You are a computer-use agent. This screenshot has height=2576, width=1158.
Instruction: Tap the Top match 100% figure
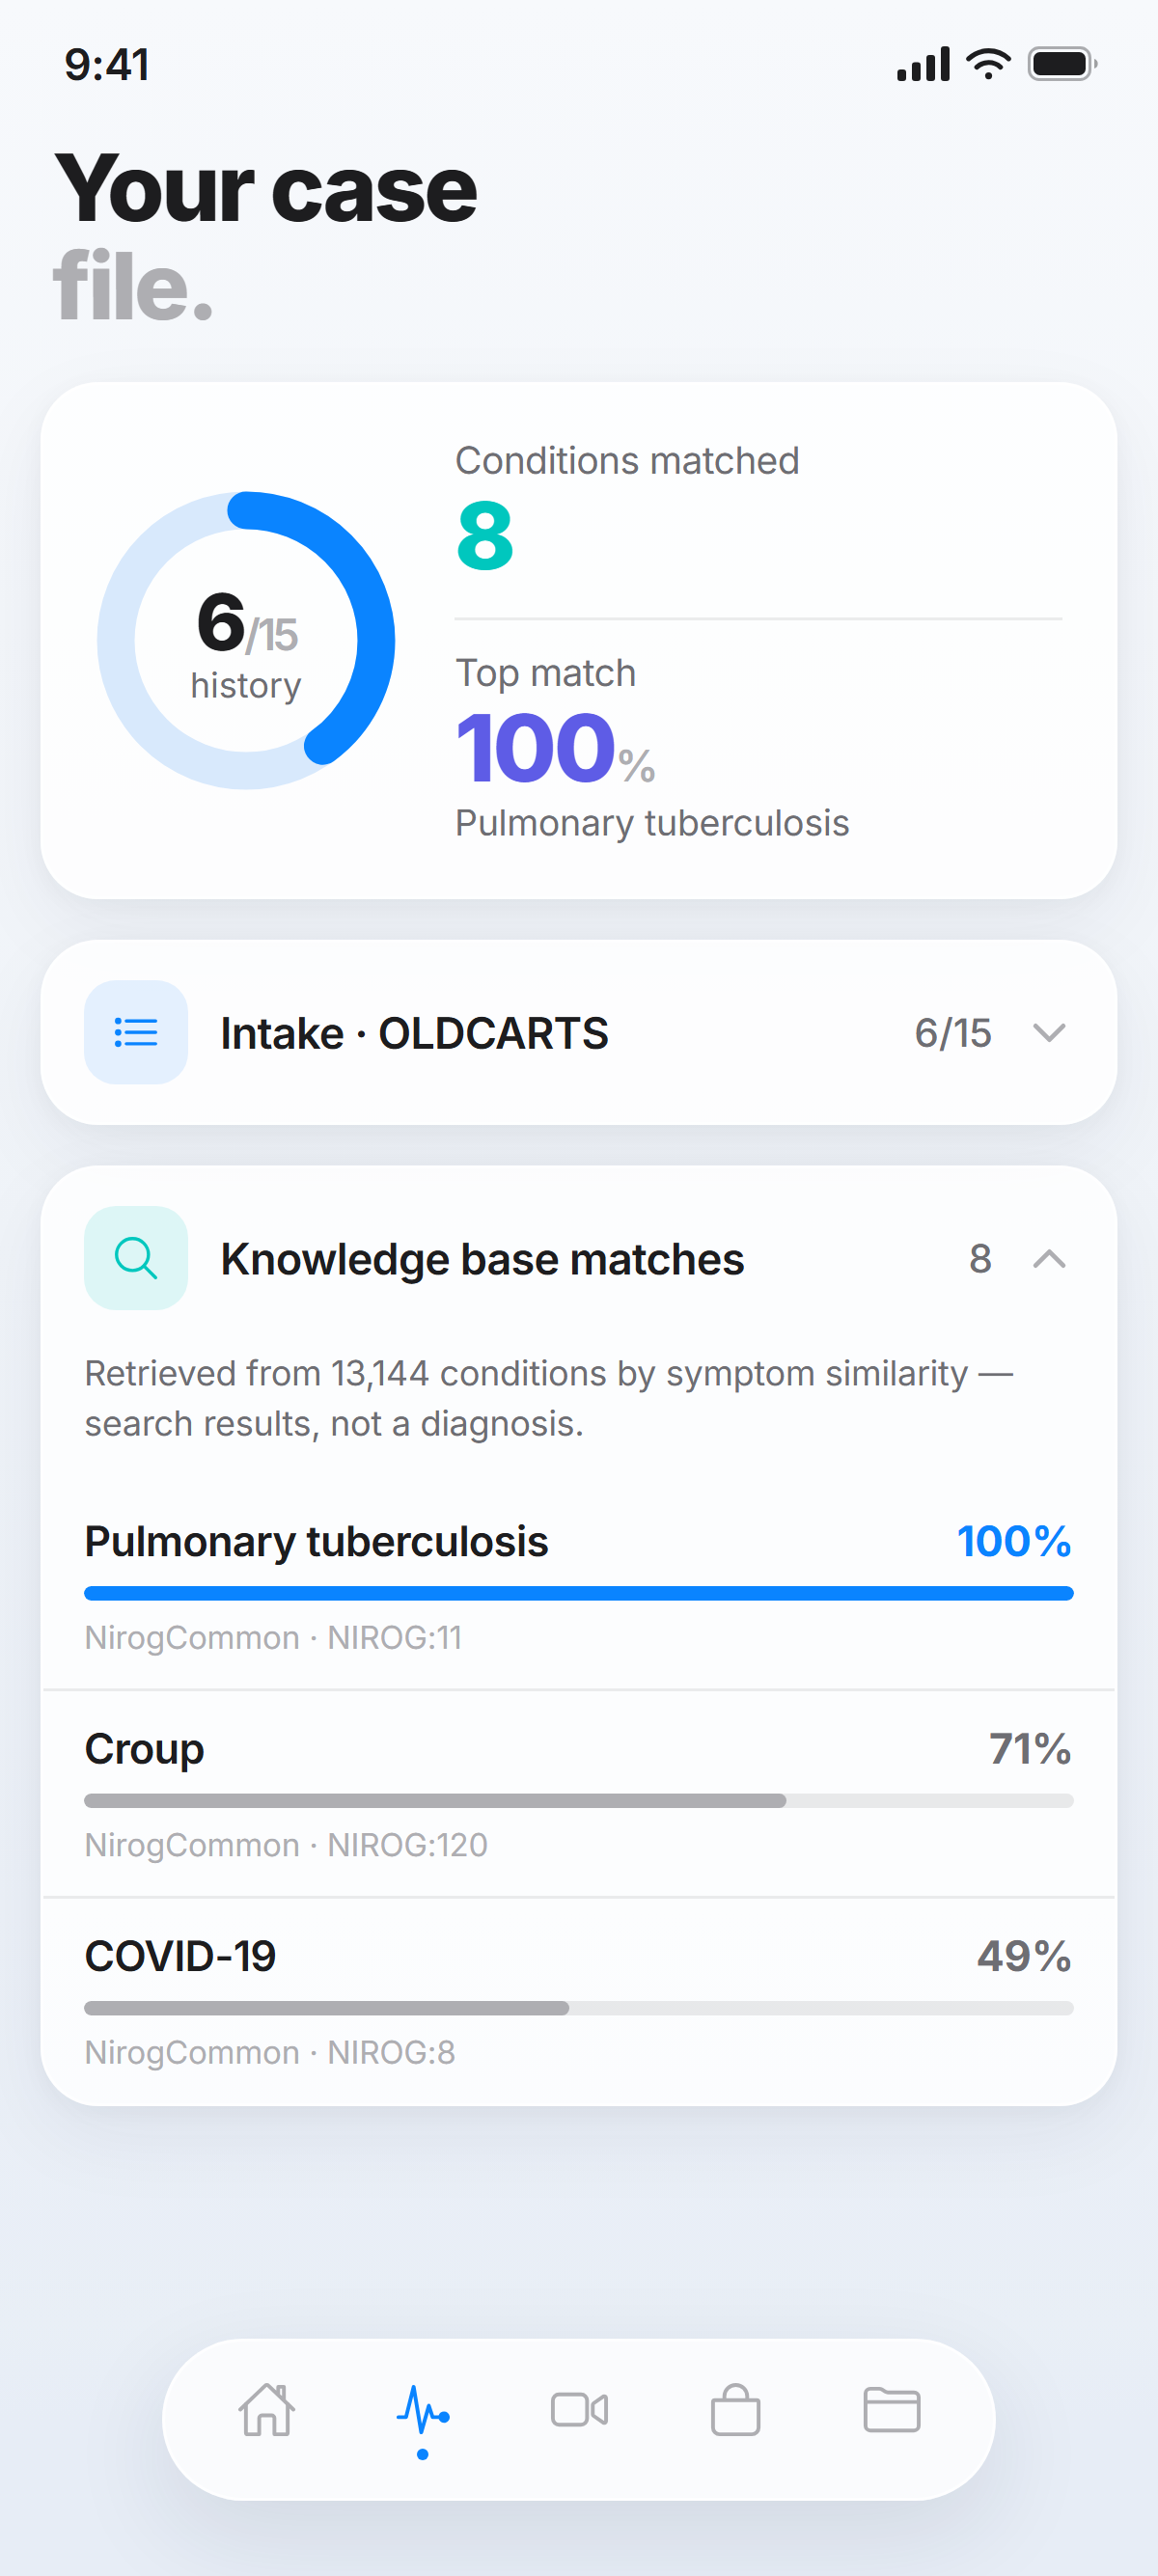click(555, 748)
